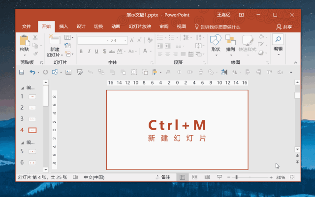Screen dimensions: 315x197
Task: Toggle Bold formatting in font group
Action: point(80,51)
